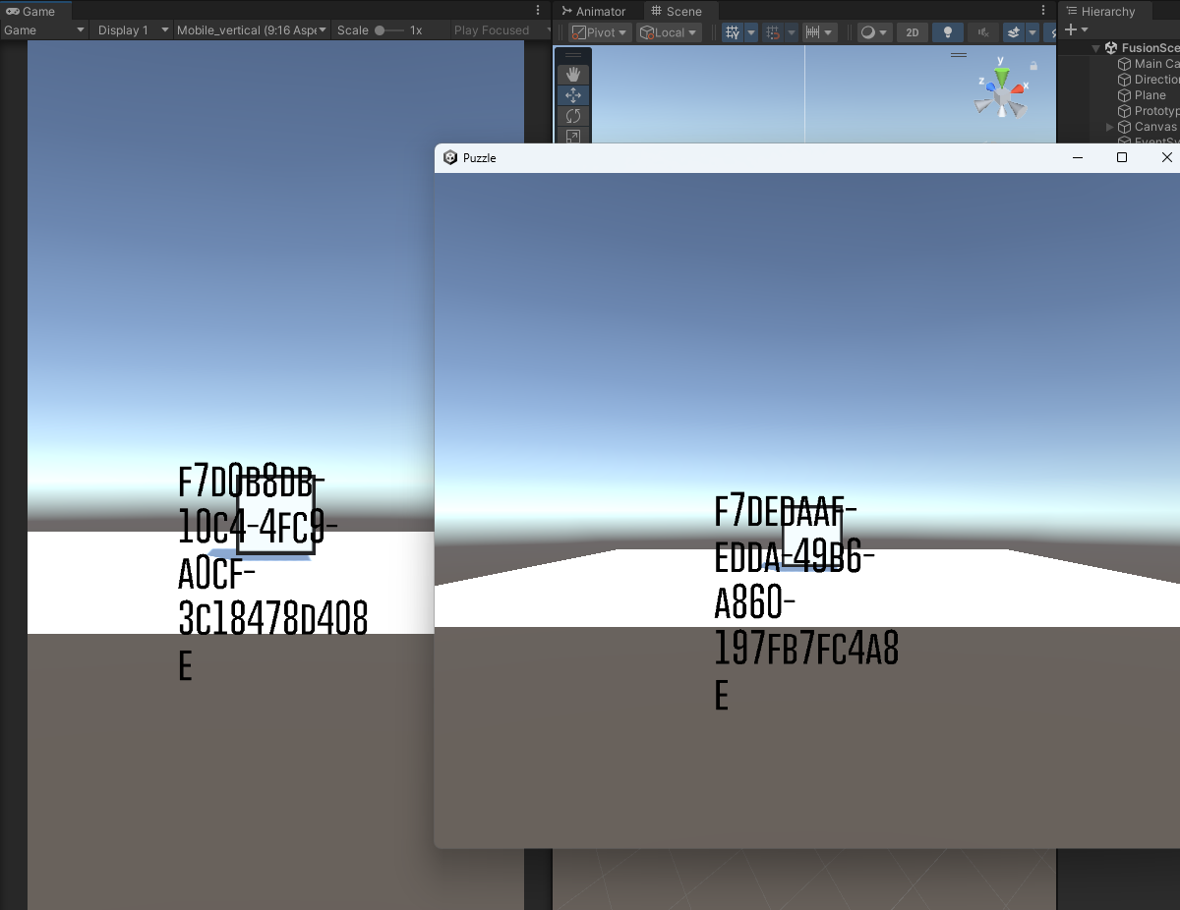Open Game panel three-dot options menu
1180x910 pixels.
pyautogui.click(x=537, y=11)
